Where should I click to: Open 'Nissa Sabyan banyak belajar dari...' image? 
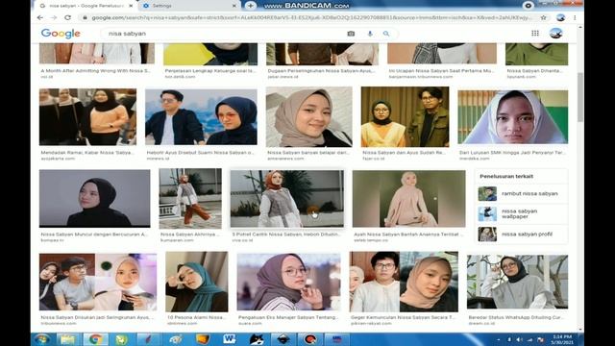point(309,117)
